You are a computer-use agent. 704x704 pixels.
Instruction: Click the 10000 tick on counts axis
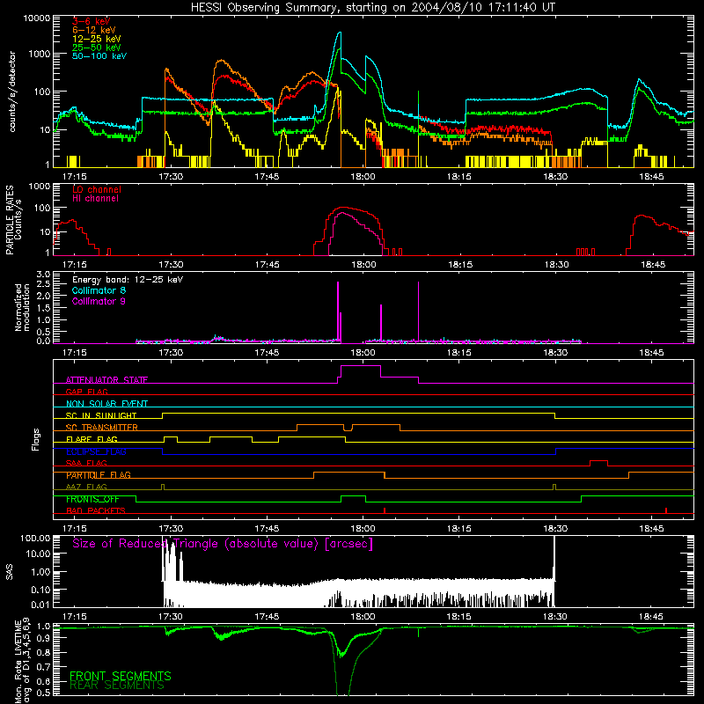37,18
